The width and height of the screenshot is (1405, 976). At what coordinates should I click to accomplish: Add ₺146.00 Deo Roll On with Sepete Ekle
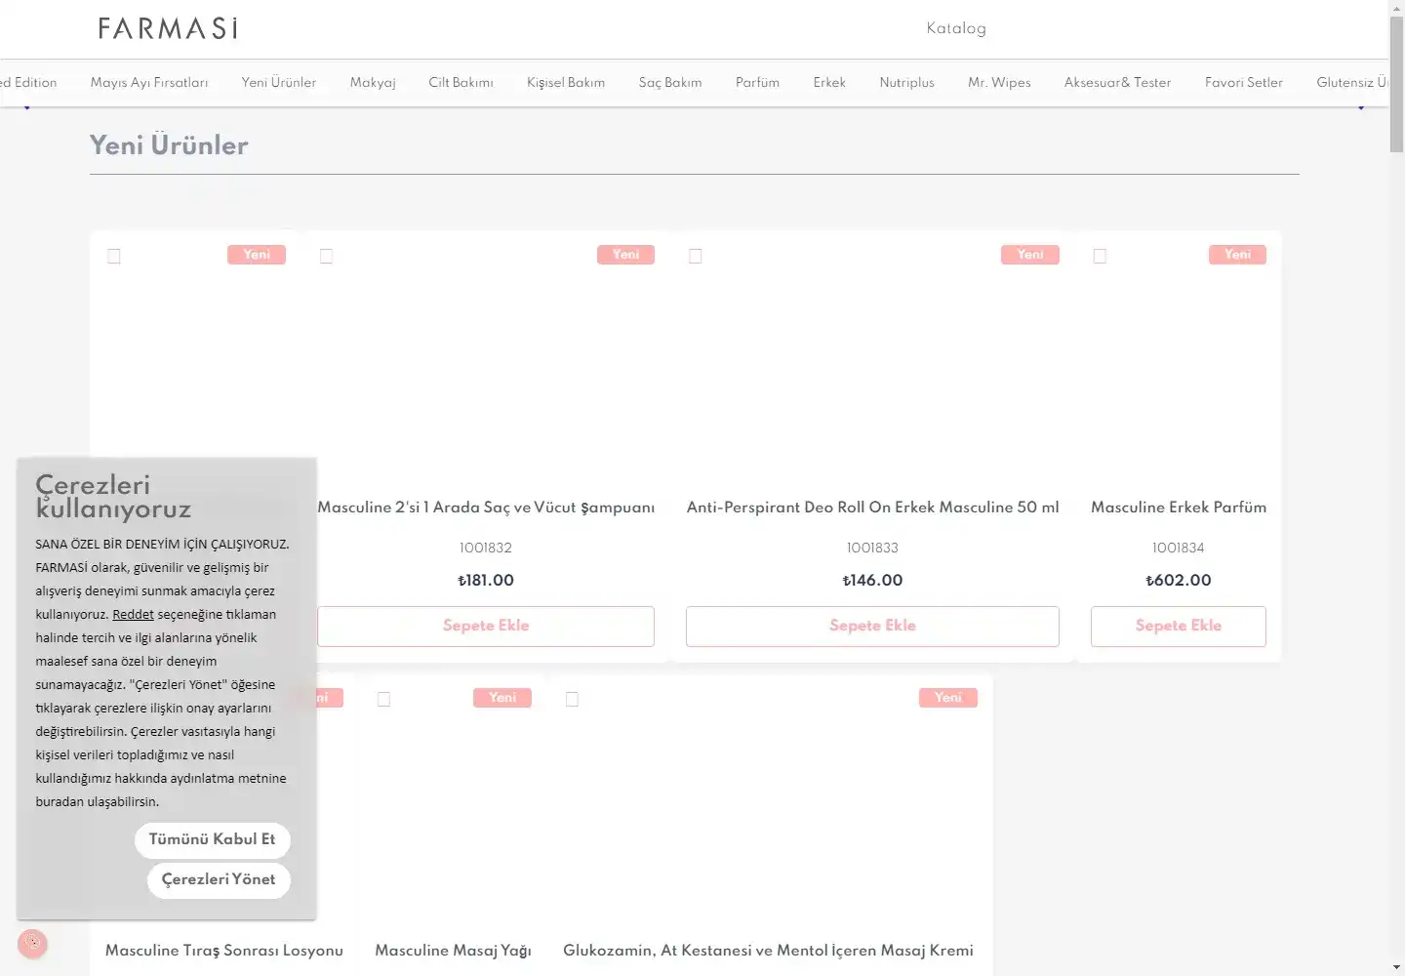pyautogui.click(x=872, y=627)
